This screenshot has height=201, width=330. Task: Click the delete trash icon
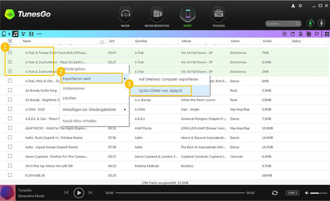point(300,34)
